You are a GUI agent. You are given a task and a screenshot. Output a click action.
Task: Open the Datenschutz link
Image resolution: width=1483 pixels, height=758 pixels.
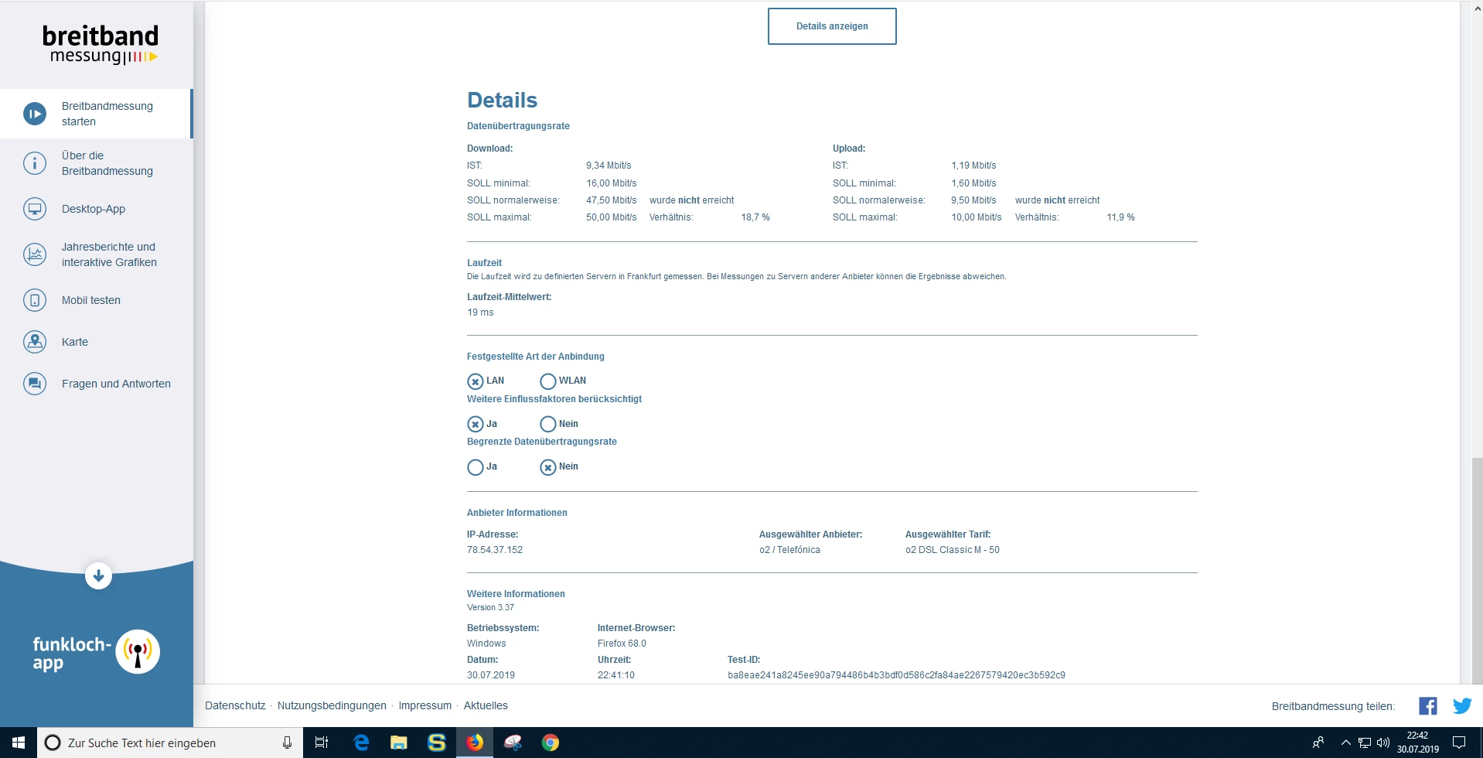235,705
